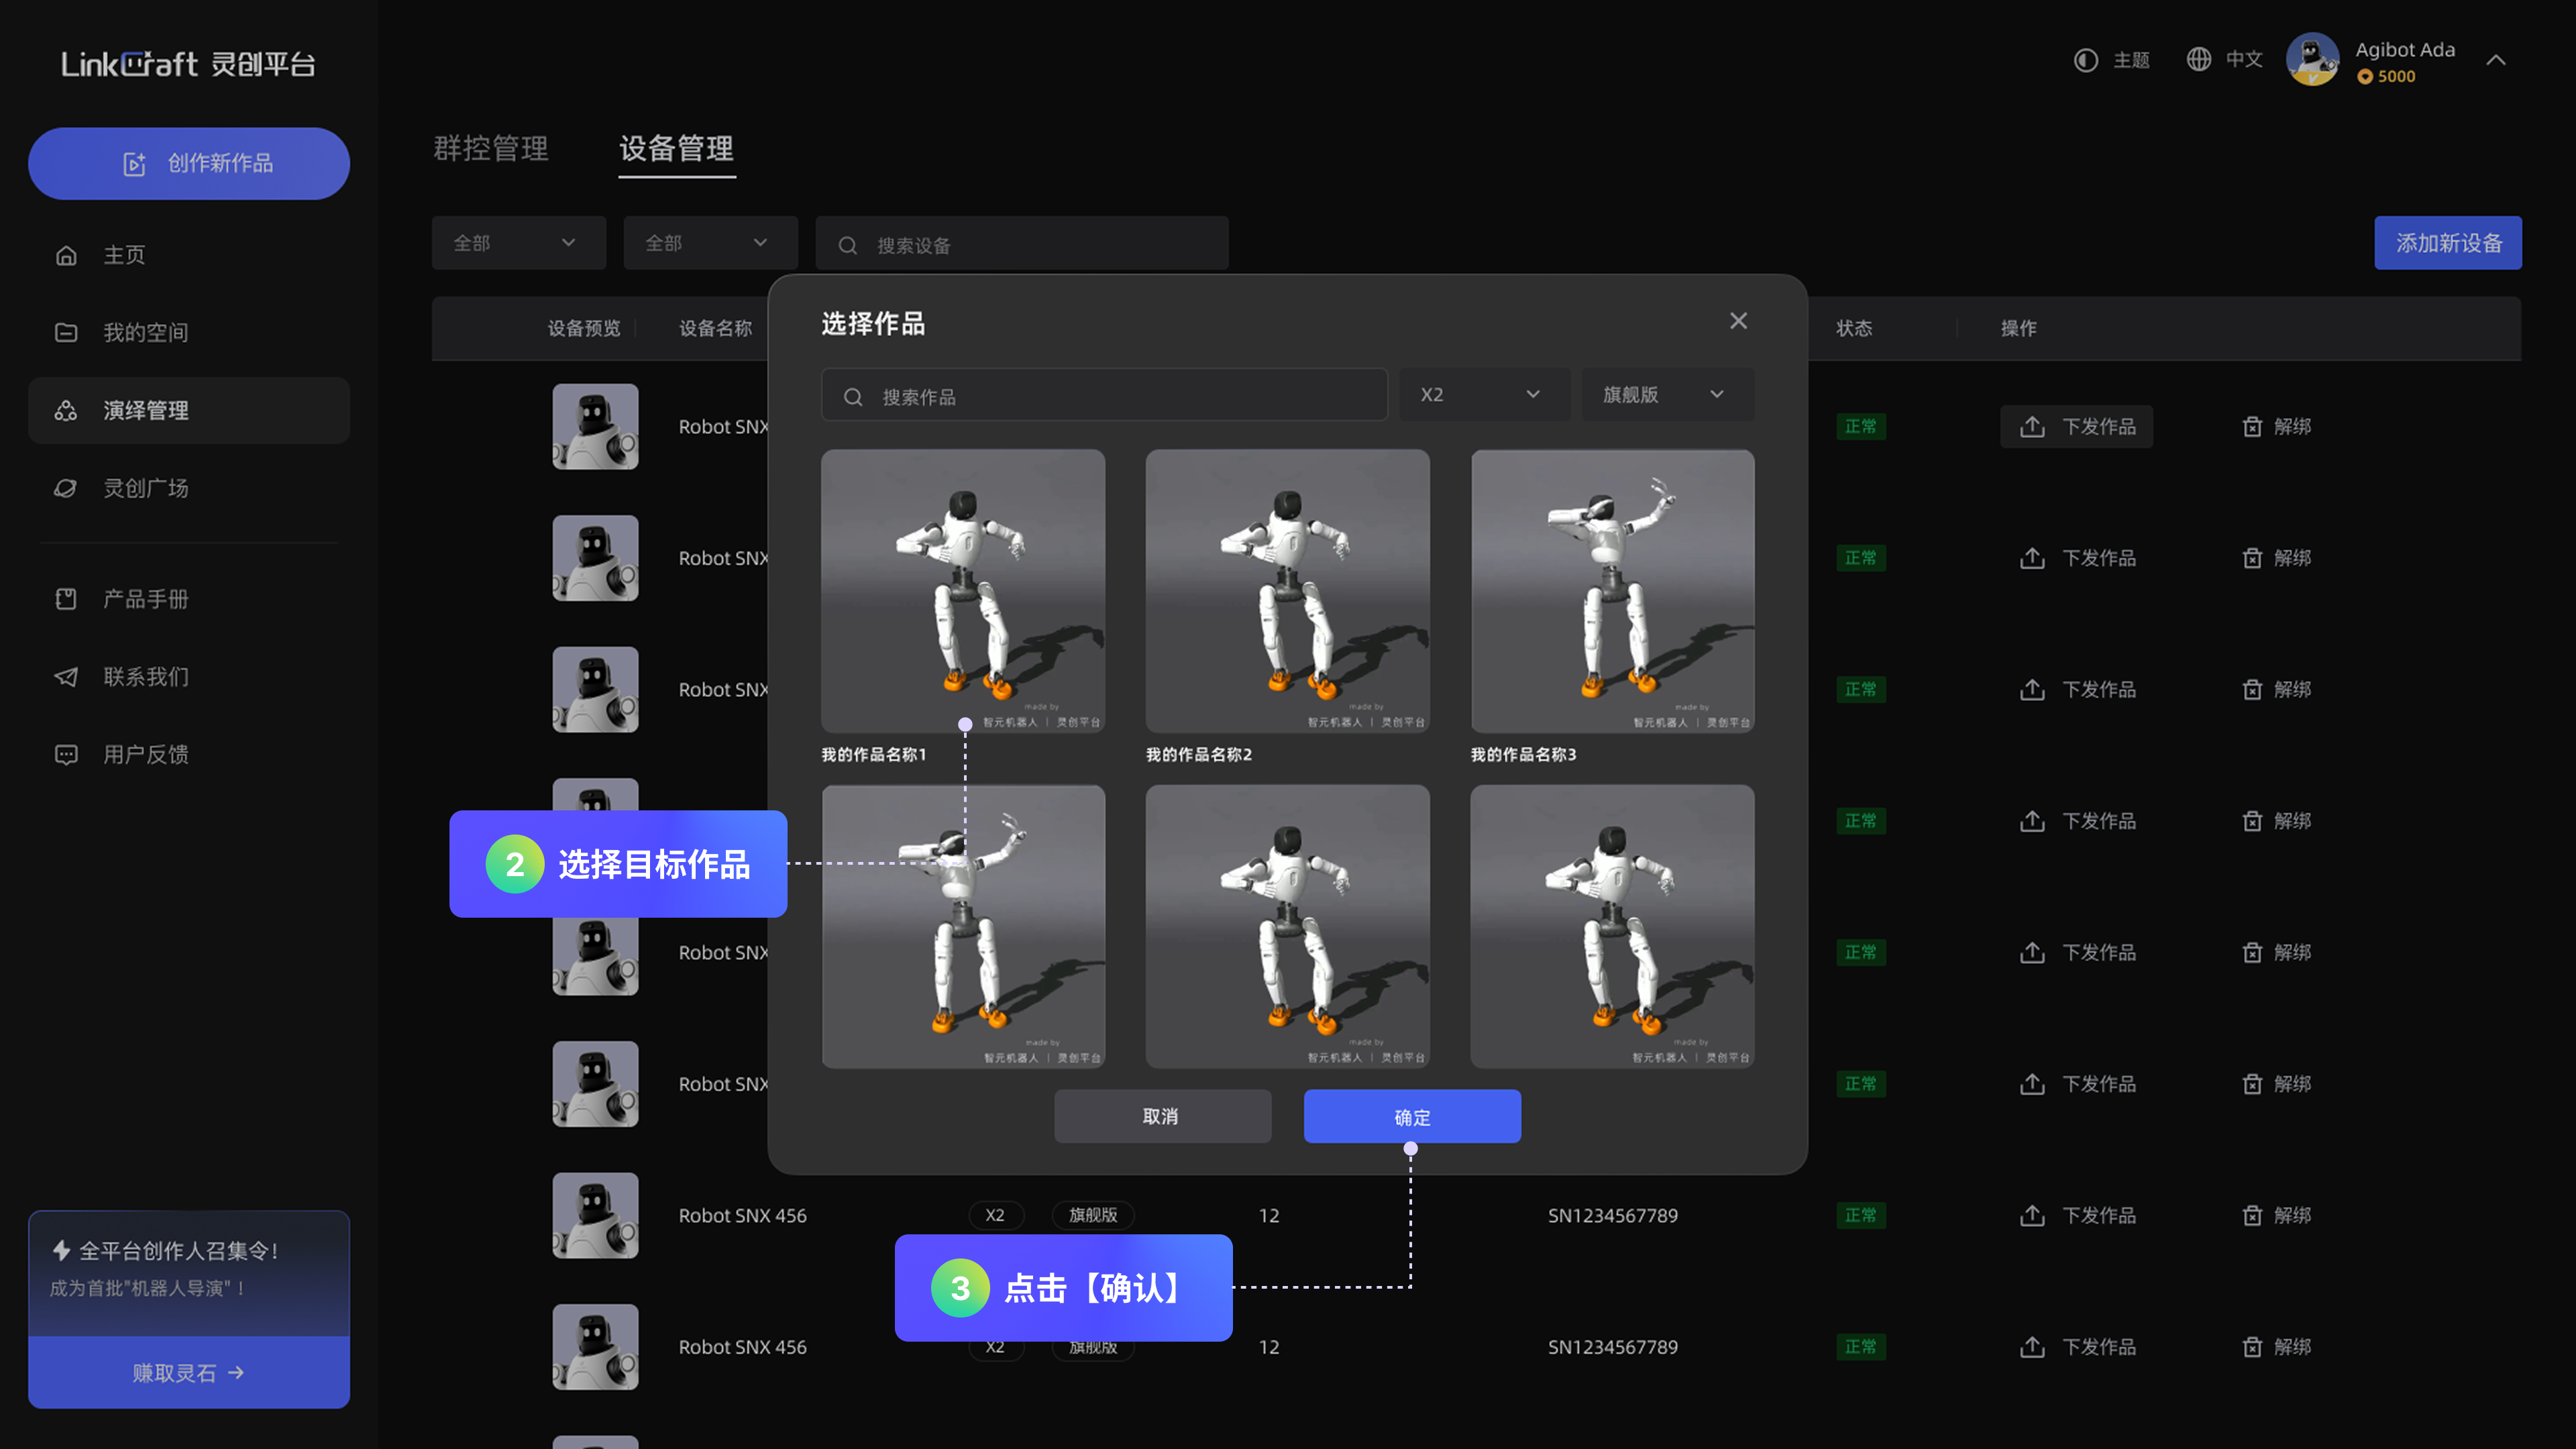This screenshot has height=1449, width=2576.
Task: Open 灵创广场 in the sidebar
Action: 145,488
